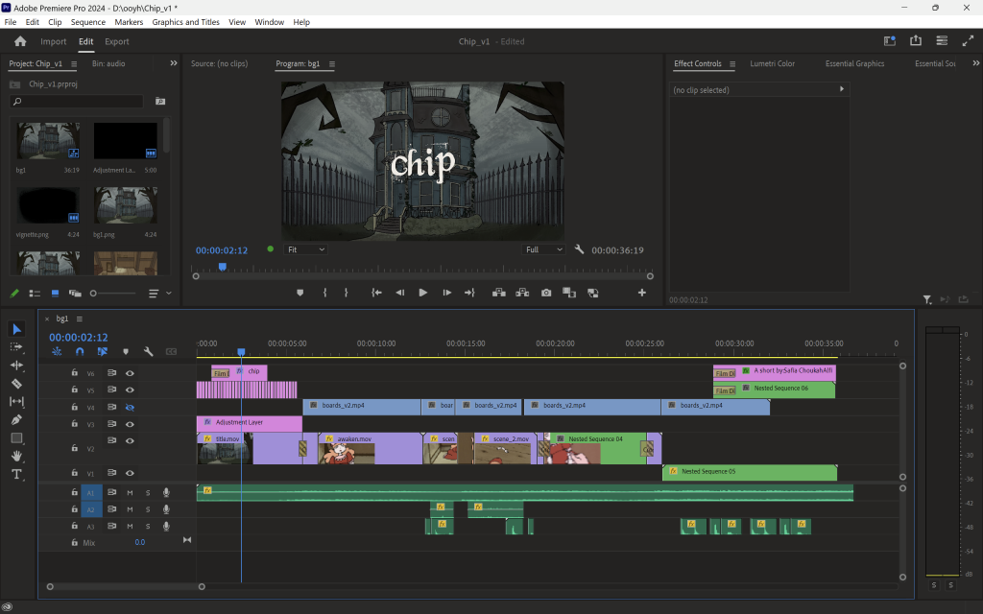Click Mark Out bracket button
Screen dimensions: 983x614
pos(346,293)
